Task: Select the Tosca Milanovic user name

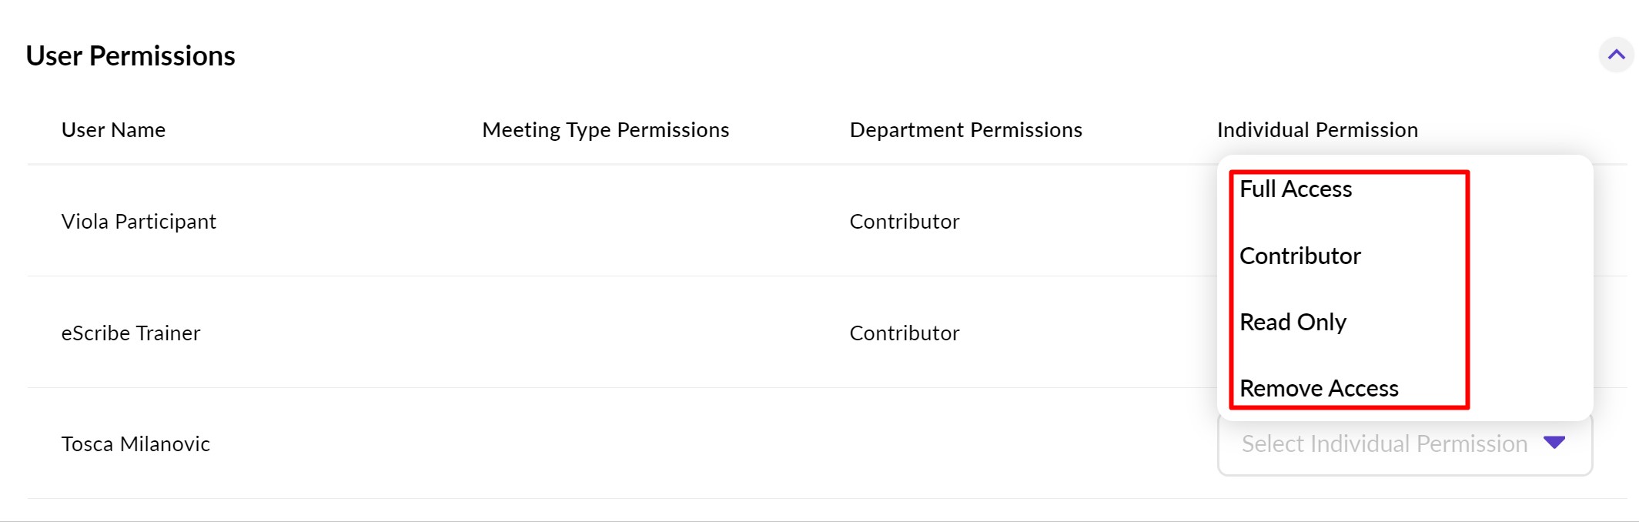Action: tap(135, 444)
